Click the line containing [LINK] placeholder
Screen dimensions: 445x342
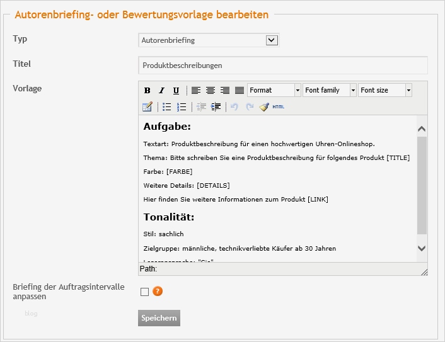tap(236, 200)
